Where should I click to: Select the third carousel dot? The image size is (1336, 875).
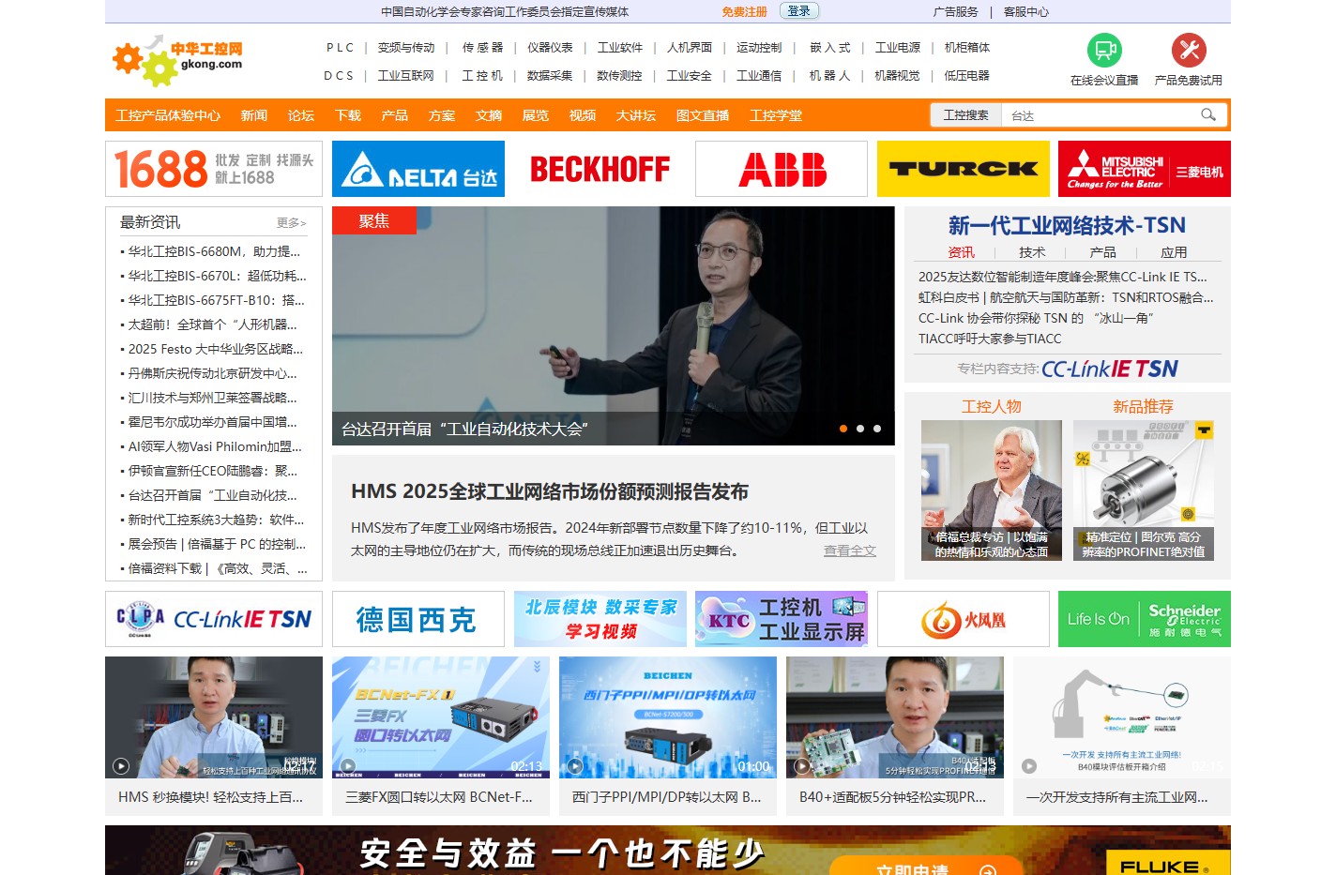pos(877,429)
